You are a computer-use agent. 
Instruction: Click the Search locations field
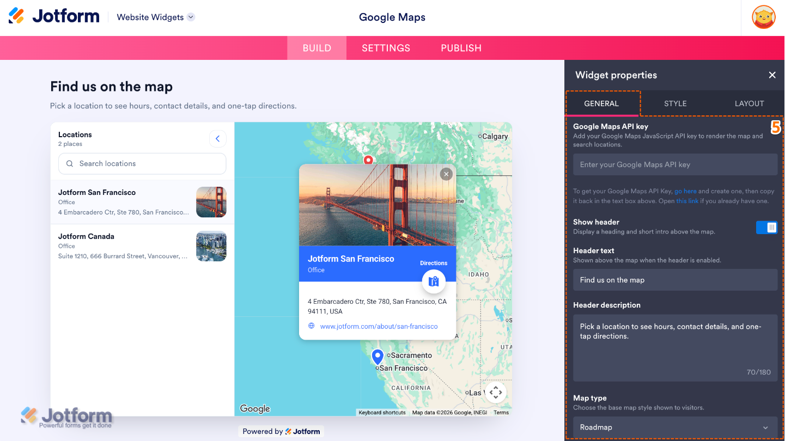click(142, 163)
